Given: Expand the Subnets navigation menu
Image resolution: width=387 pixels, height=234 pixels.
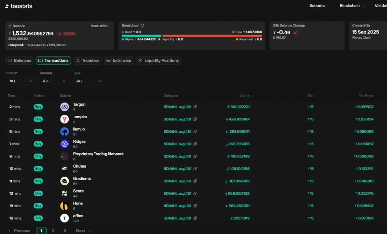Looking at the screenshot, I should tap(319, 6).
